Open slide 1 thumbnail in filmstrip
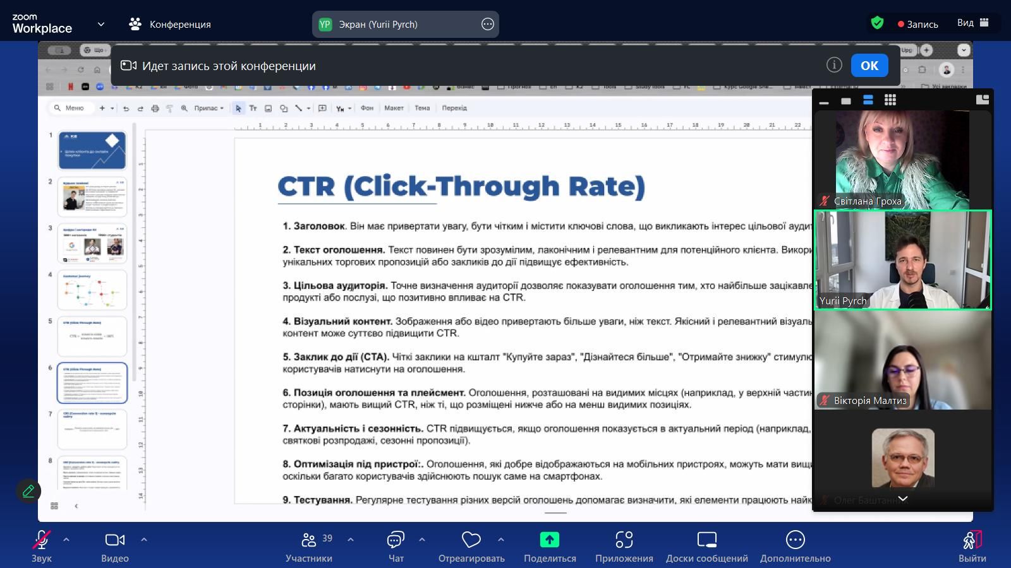Viewport: 1011px width, 568px height. pos(92,150)
